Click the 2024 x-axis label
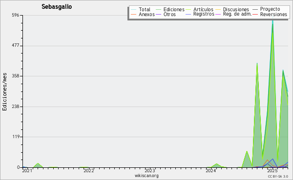 click(x=211, y=171)
